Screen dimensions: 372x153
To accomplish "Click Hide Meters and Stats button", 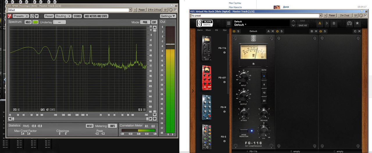I will click(x=96, y=16).
